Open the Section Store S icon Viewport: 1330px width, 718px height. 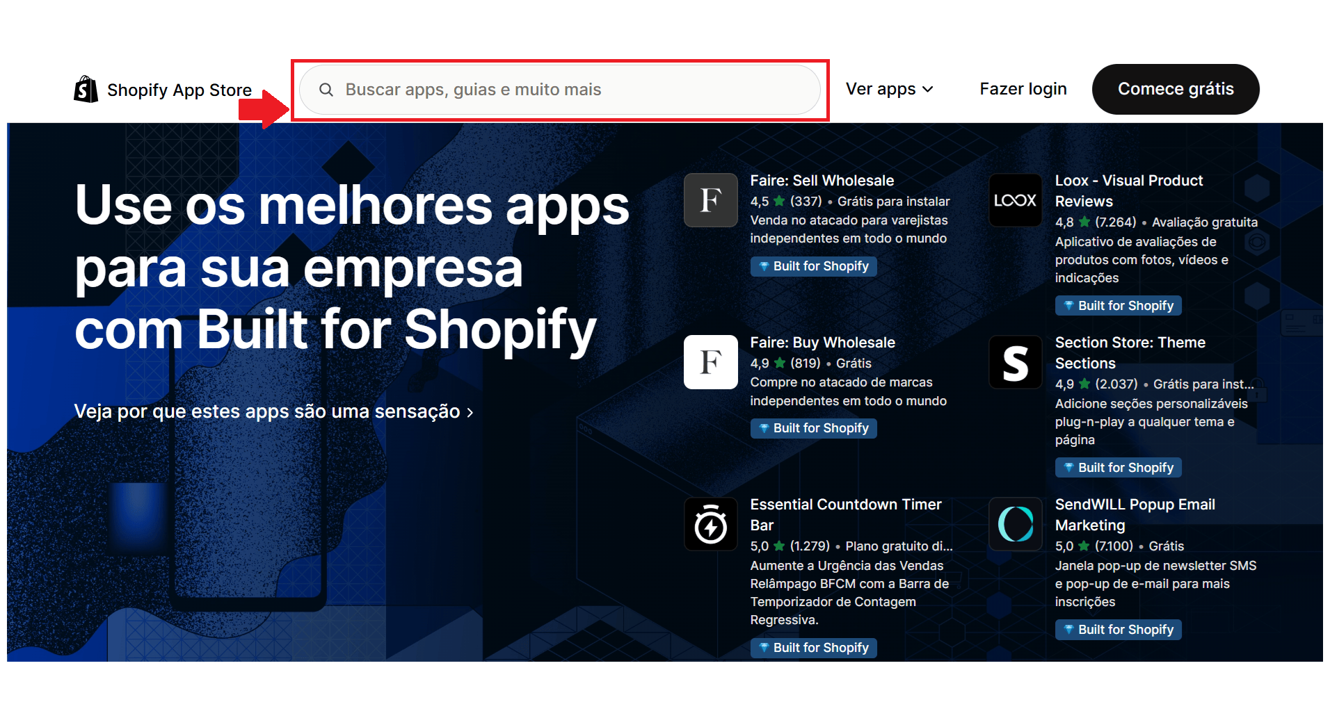click(1015, 362)
